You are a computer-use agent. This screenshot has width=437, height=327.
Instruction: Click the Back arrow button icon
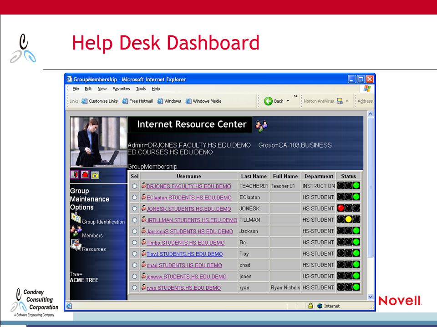(268, 101)
